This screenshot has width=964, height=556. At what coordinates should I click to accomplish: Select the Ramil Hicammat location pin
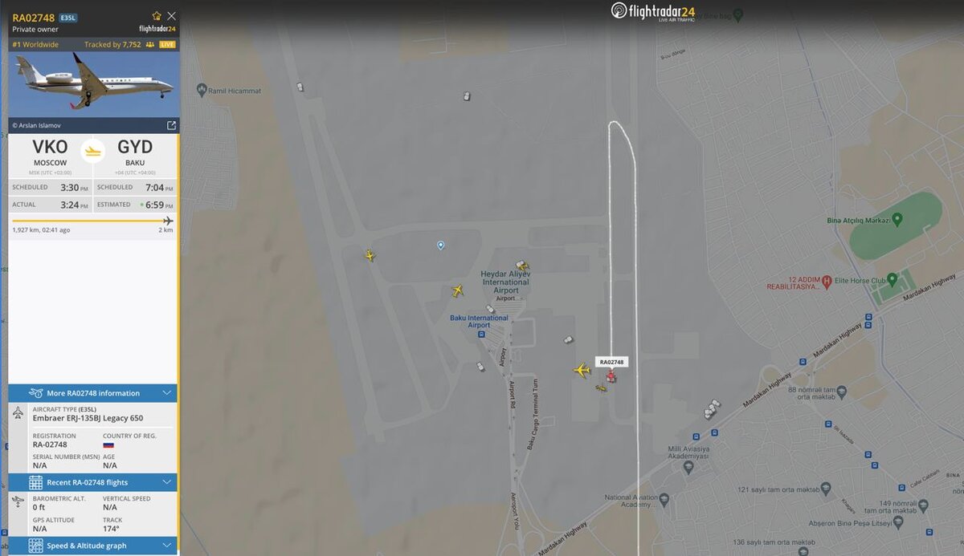pyautogui.click(x=201, y=90)
